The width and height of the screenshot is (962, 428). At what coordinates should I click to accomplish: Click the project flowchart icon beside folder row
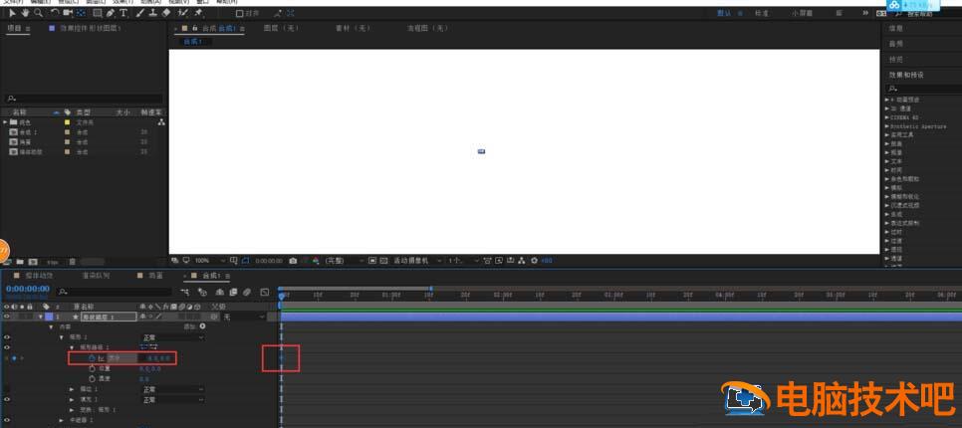point(161,122)
